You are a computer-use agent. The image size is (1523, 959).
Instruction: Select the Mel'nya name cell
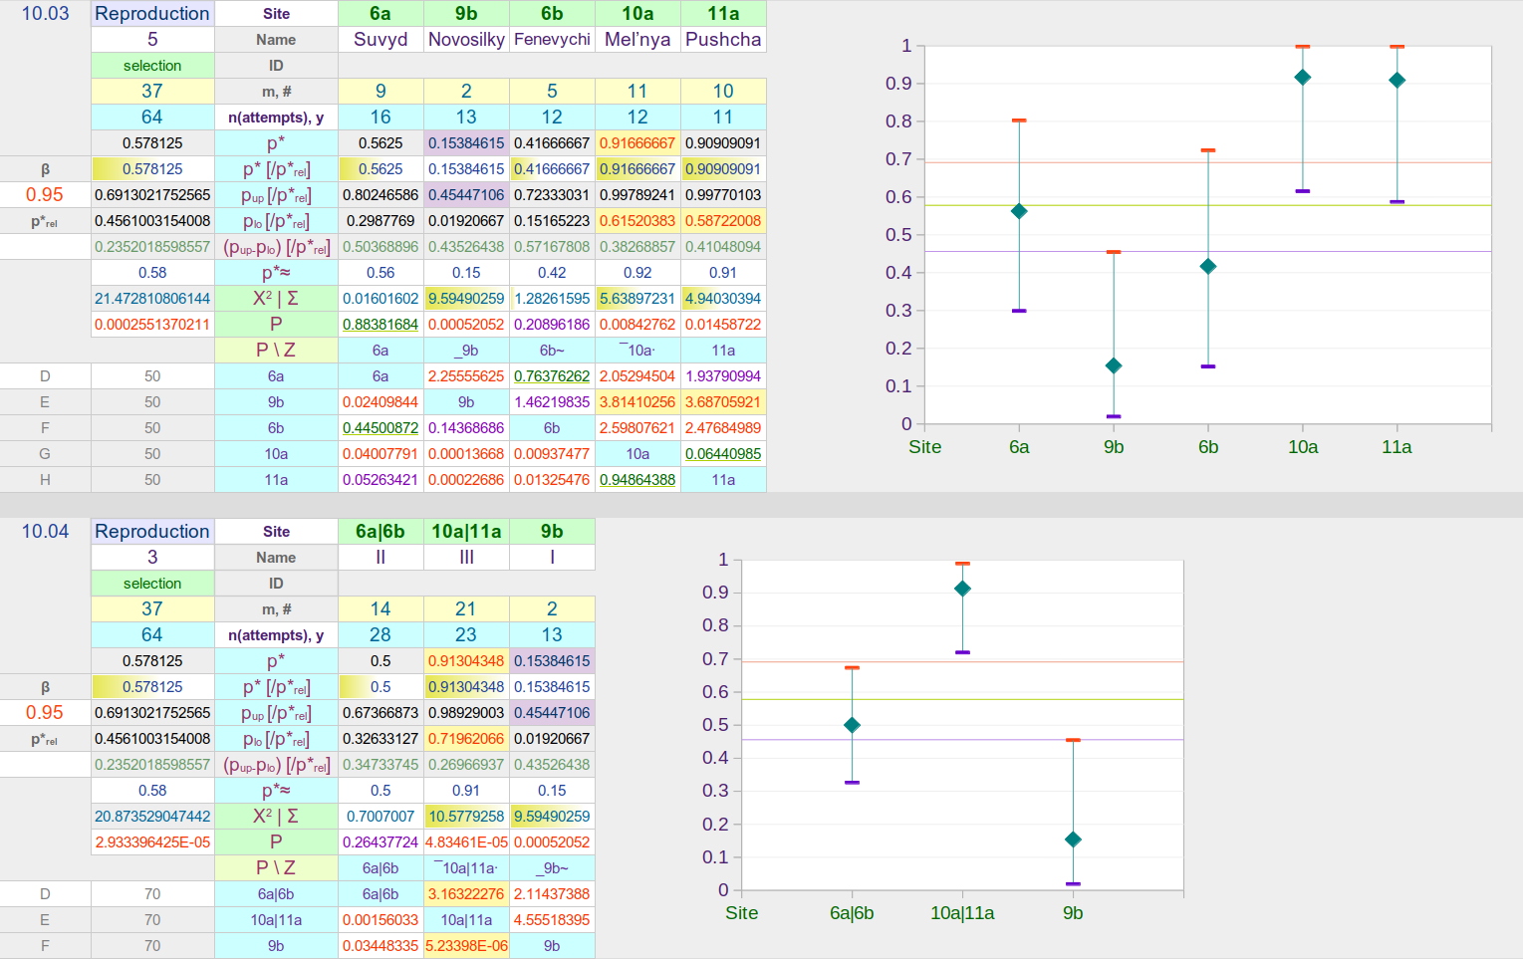coord(637,40)
